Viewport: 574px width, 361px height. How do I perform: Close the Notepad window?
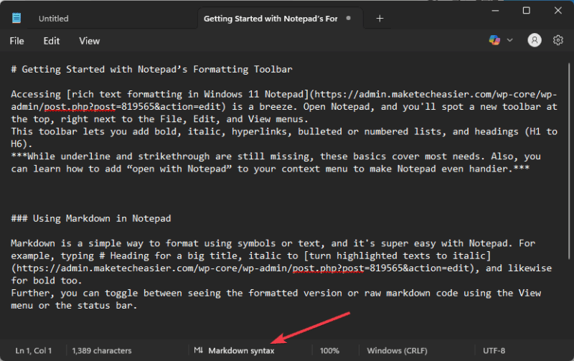[x=557, y=11]
